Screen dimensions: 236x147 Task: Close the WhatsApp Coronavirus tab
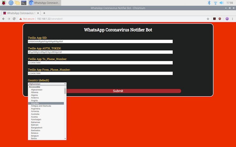click(x=38, y=13)
